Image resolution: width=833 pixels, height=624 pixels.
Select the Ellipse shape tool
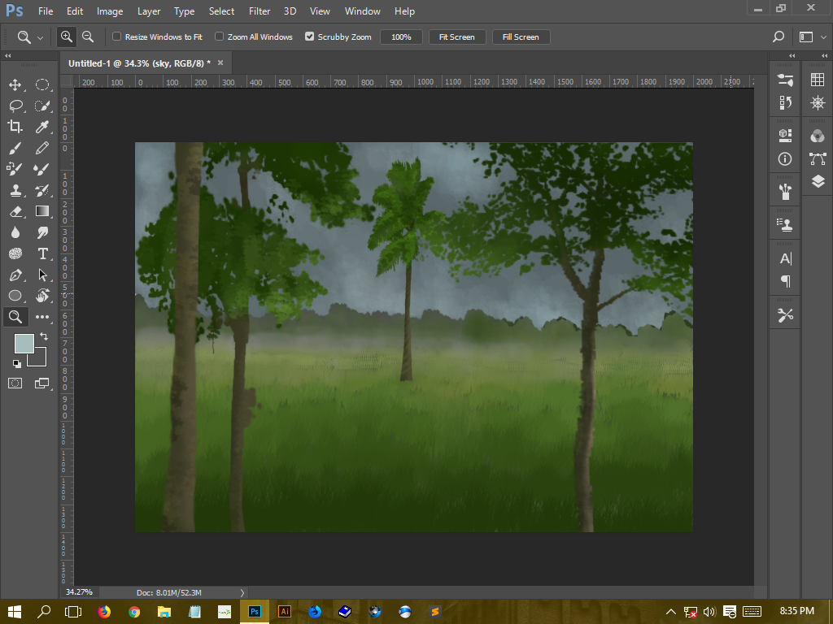[15, 296]
